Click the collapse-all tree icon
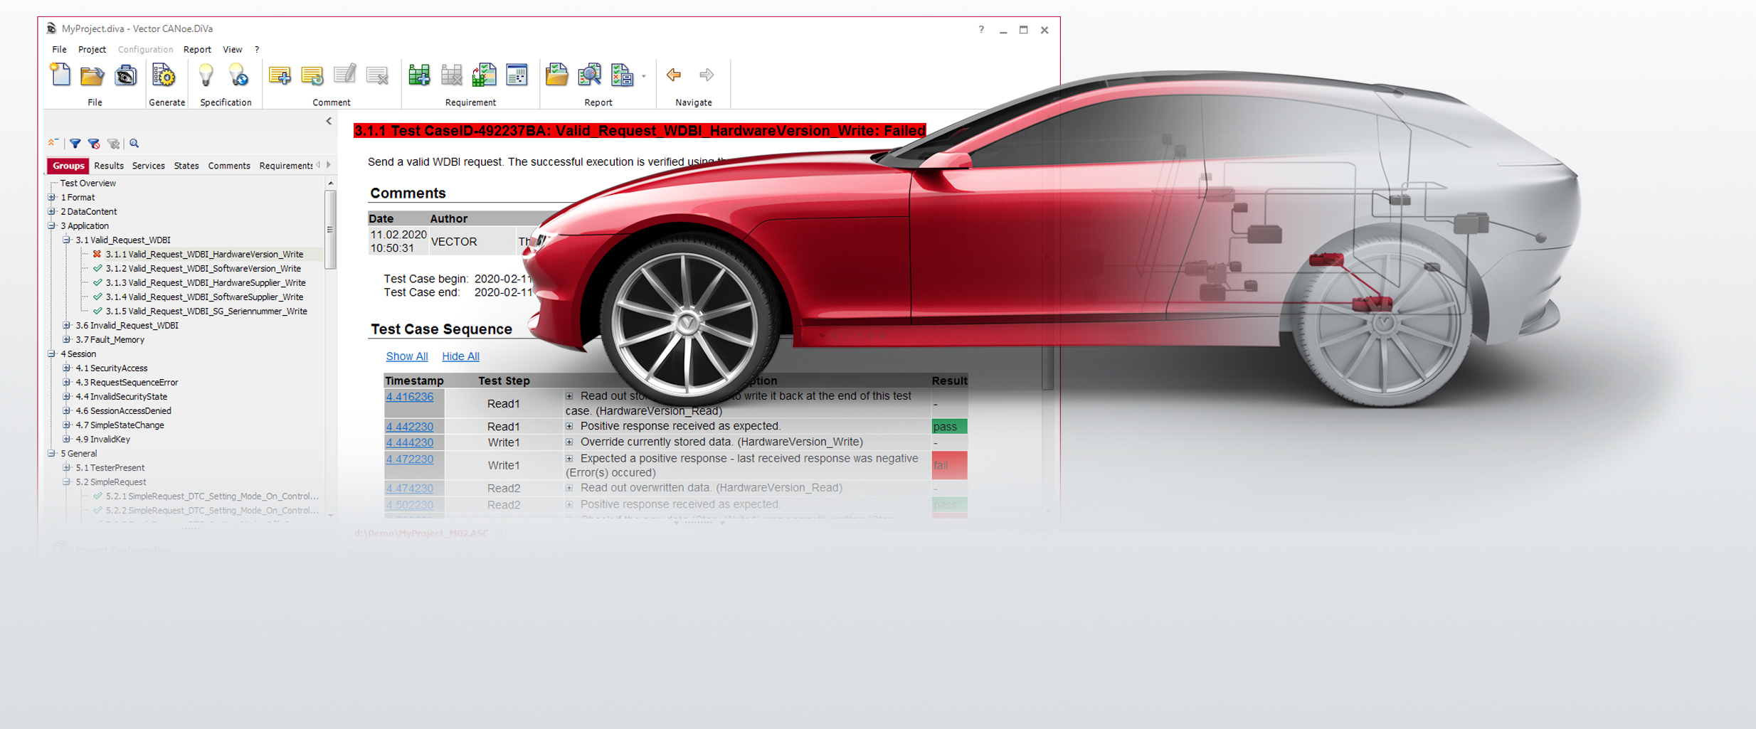This screenshot has height=729, width=1756. (x=53, y=144)
